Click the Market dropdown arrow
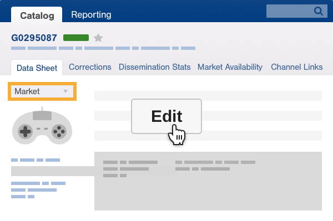 (x=65, y=91)
